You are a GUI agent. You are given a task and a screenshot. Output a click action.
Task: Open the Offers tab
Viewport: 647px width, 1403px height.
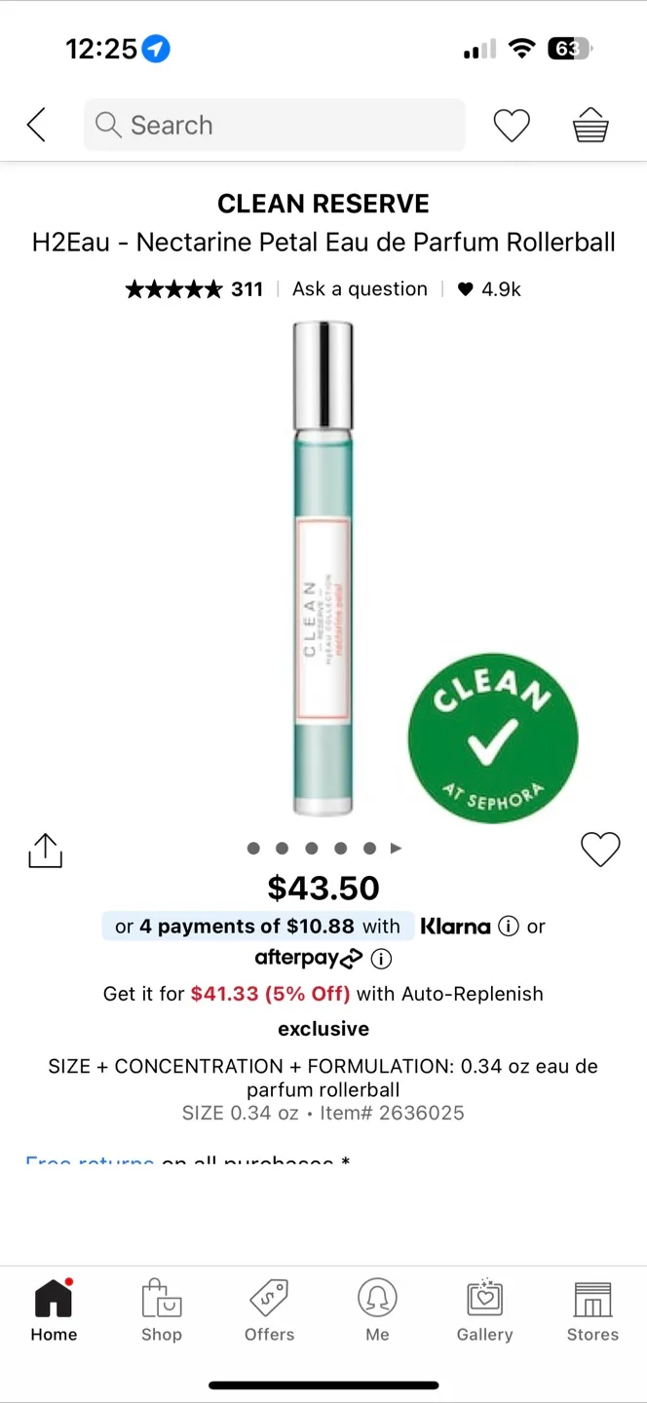coord(269,1311)
